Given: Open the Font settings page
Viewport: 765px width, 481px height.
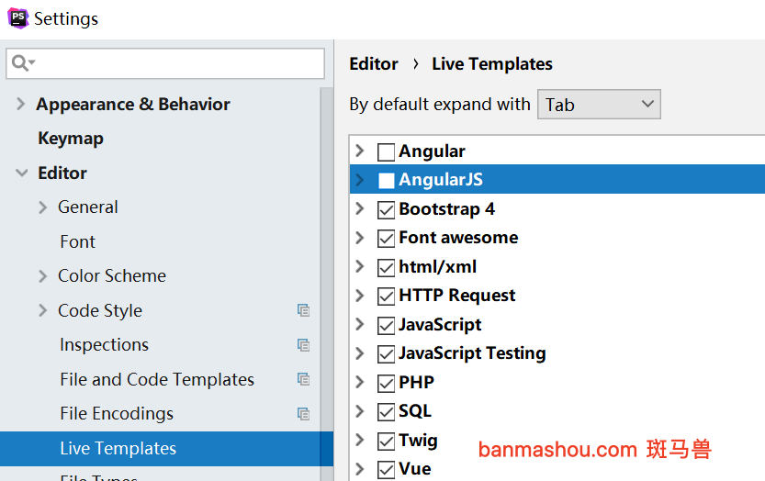Looking at the screenshot, I should click(x=77, y=241).
